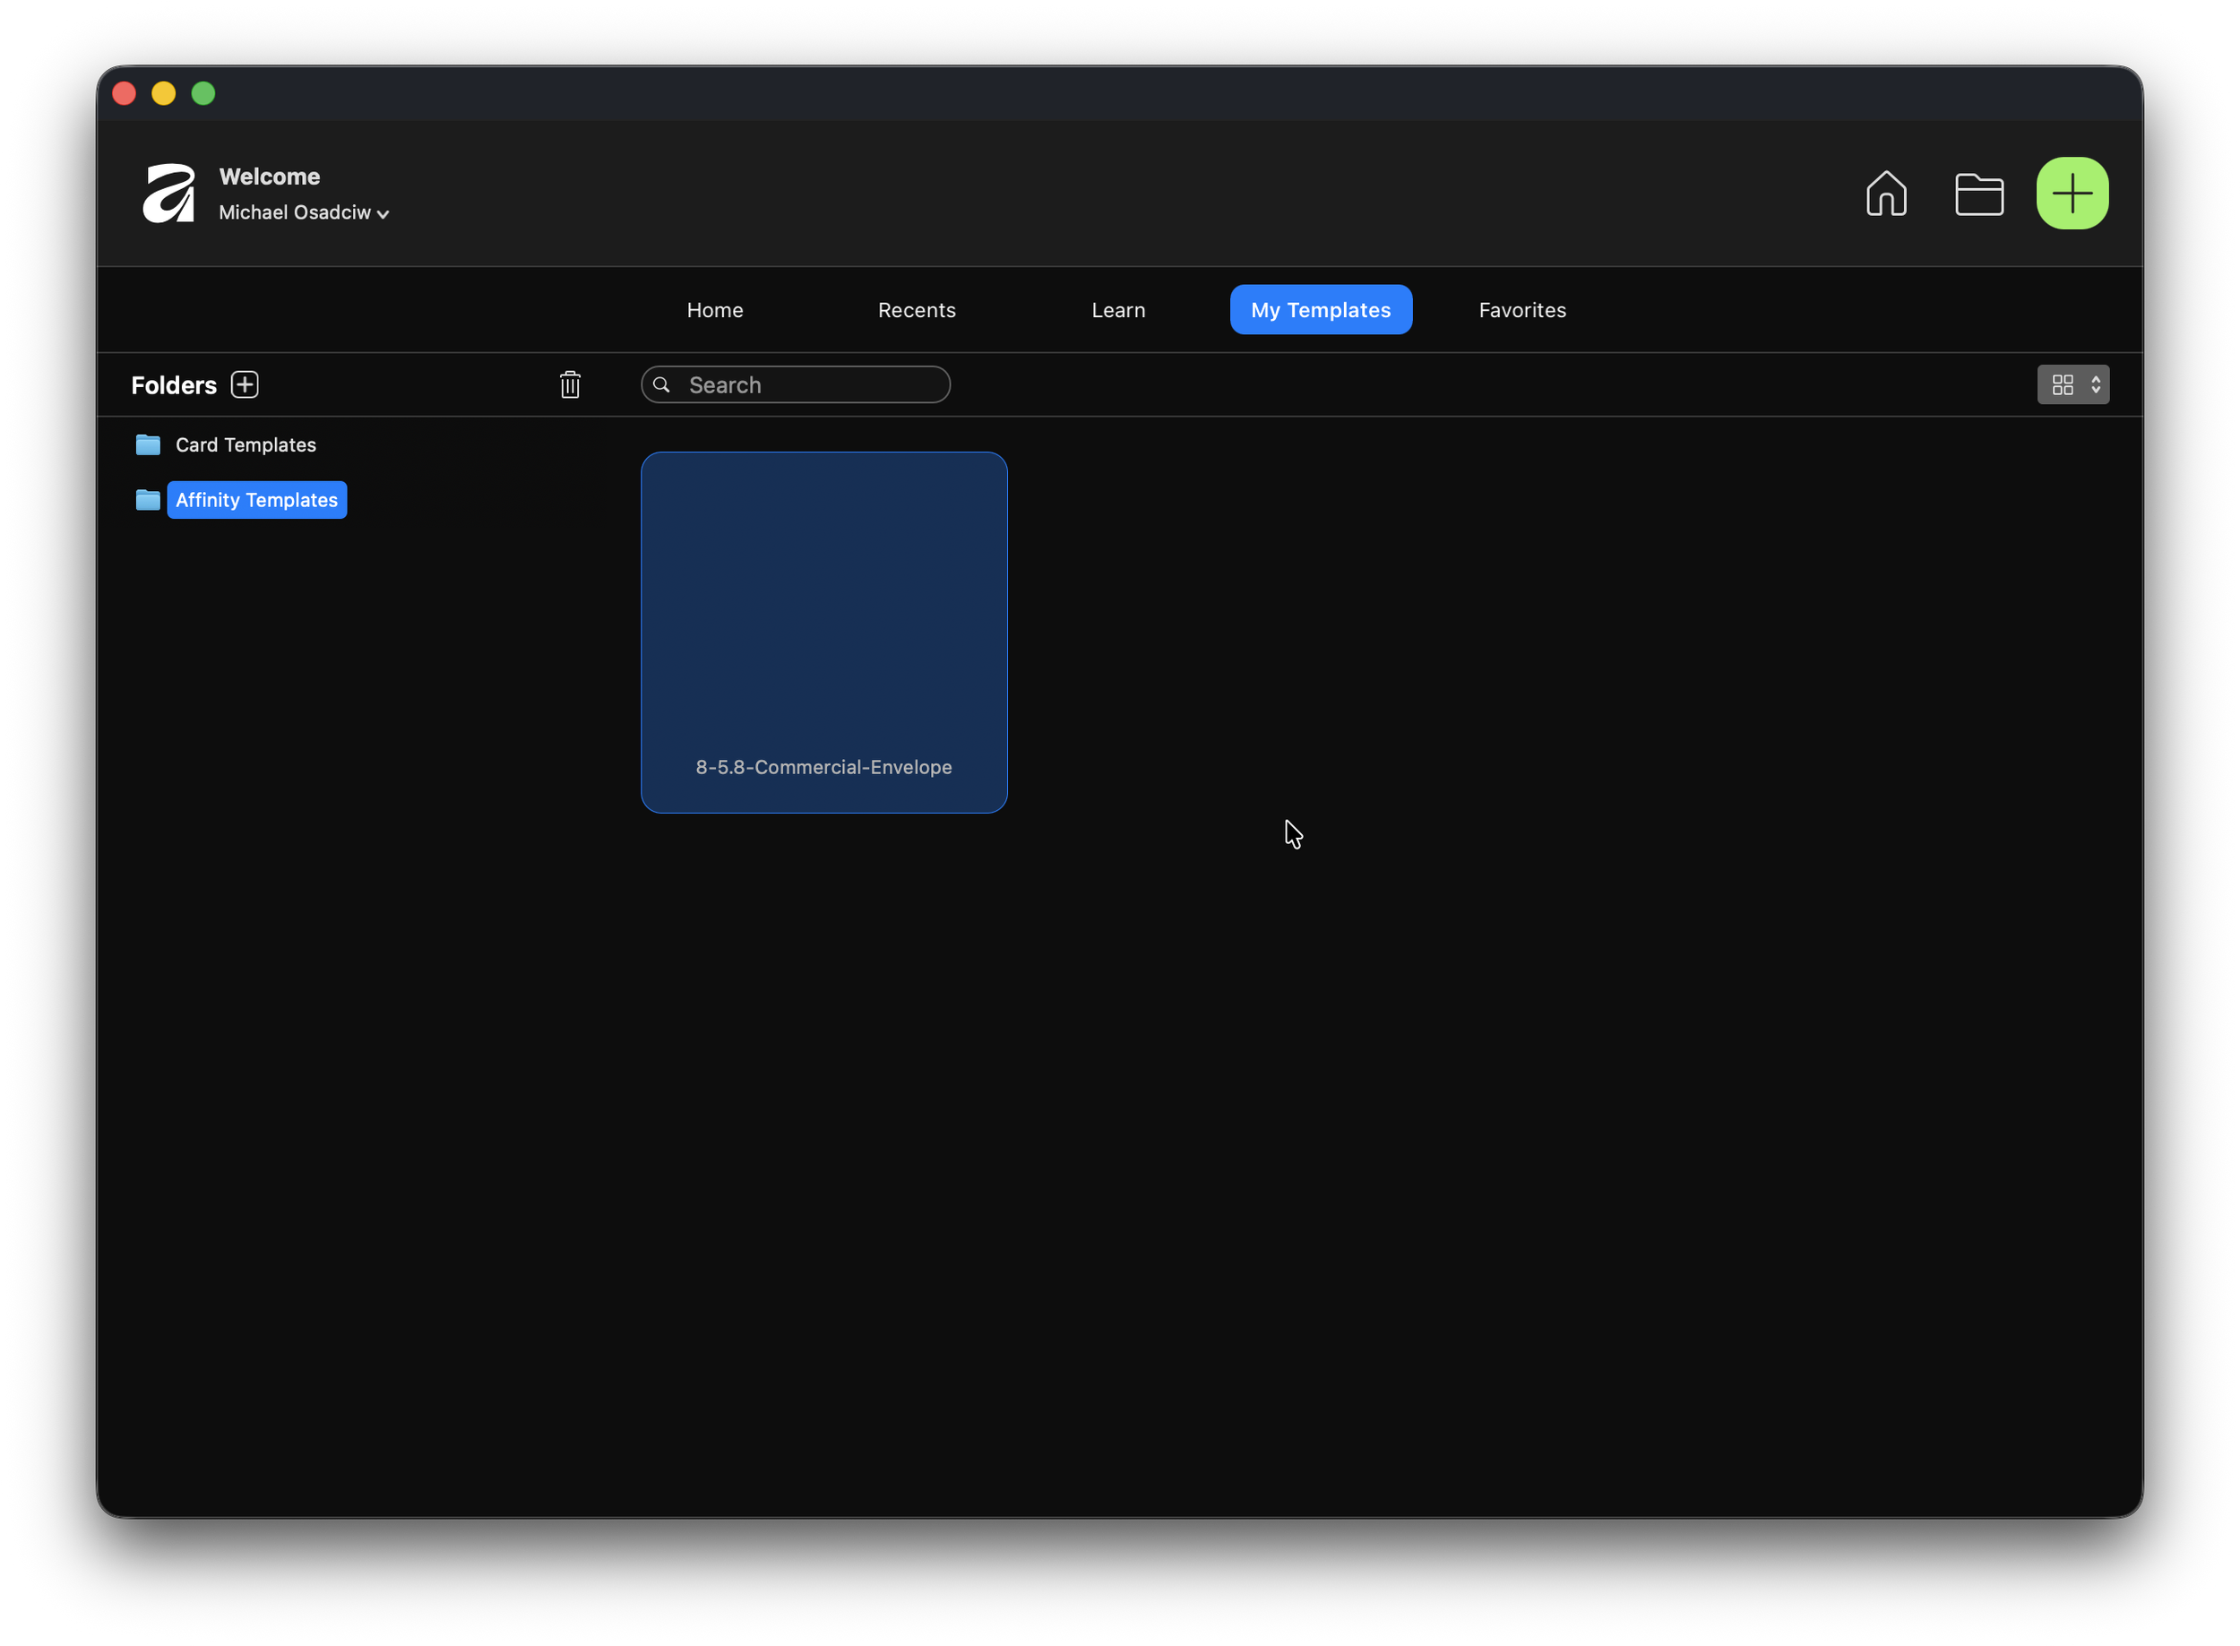Click the Affinity logo icon

tap(168, 194)
